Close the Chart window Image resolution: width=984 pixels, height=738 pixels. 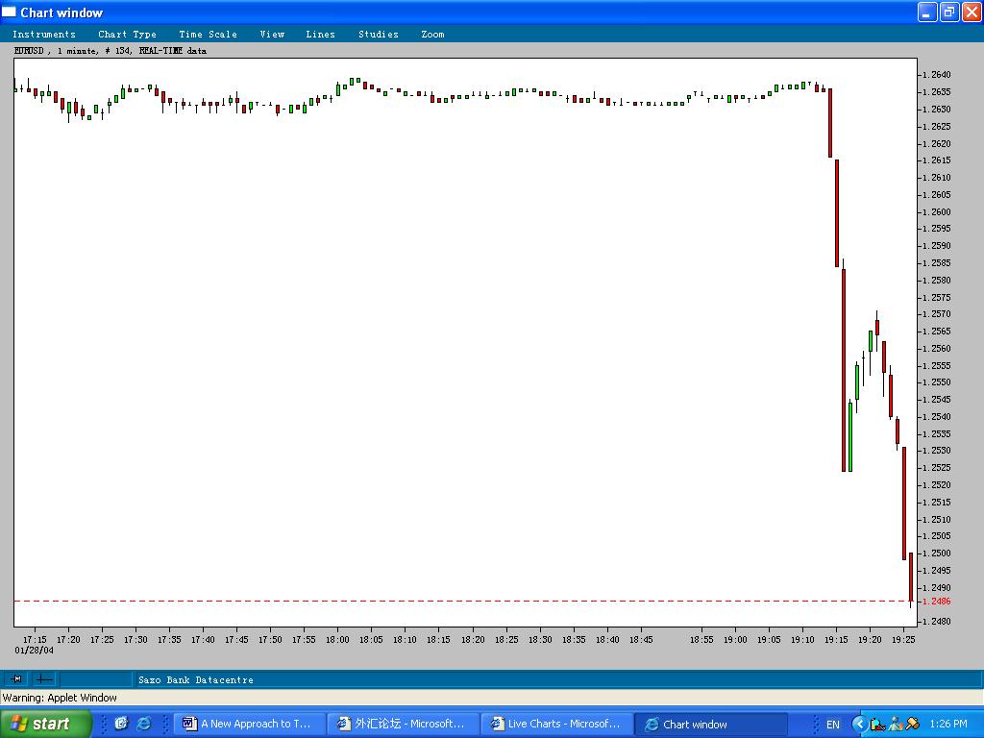point(971,12)
